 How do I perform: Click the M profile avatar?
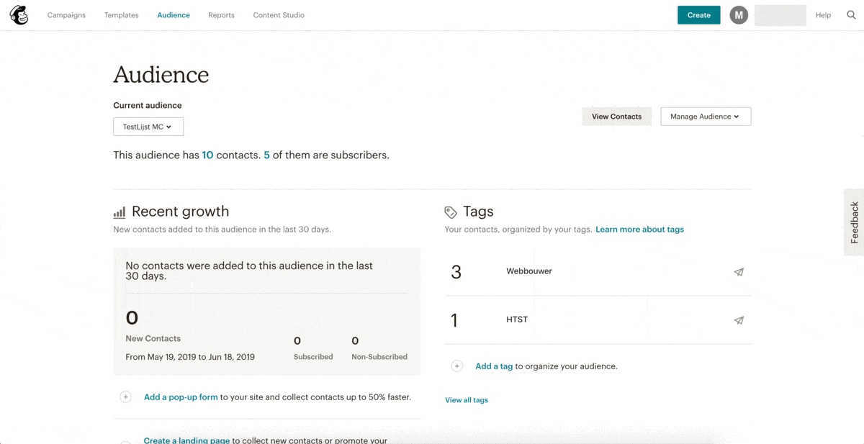click(x=739, y=15)
